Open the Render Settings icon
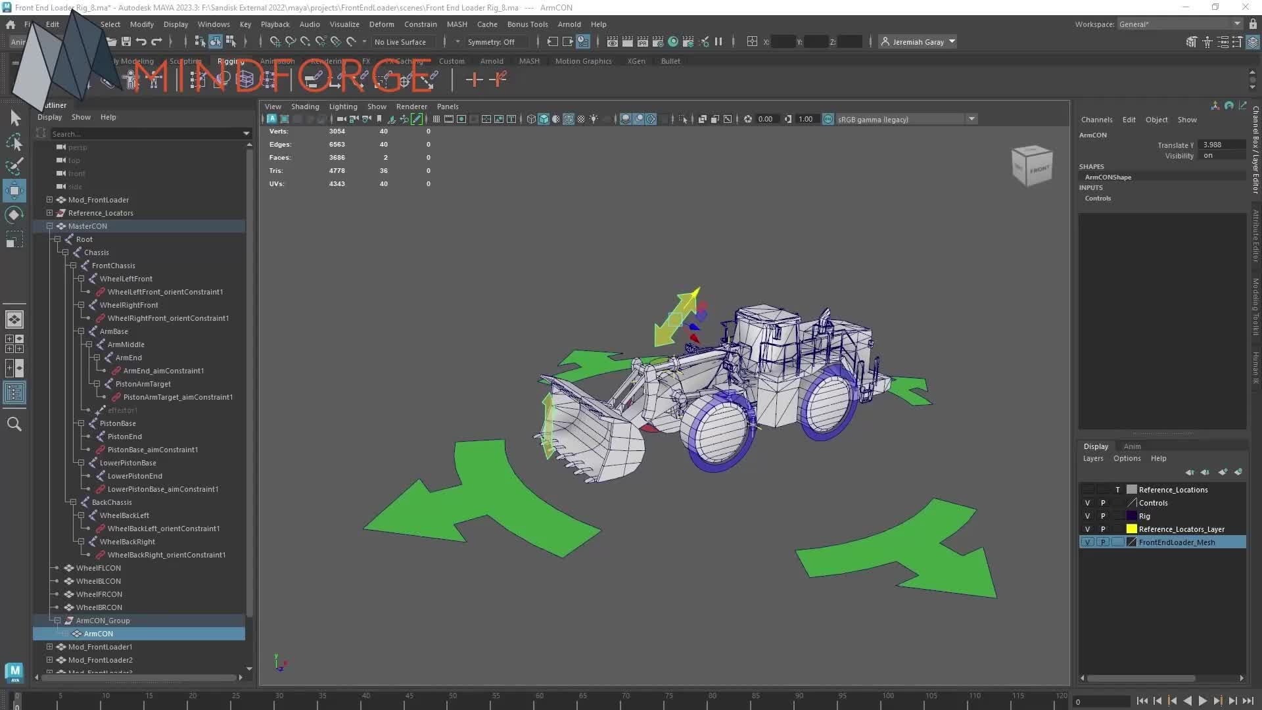Image resolution: width=1262 pixels, height=710 pixels. coord(658,41)
